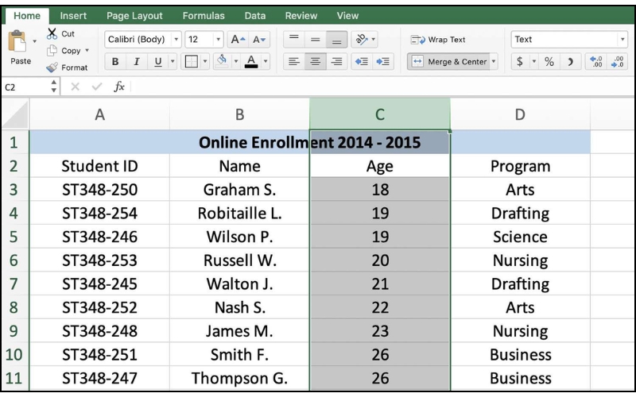Screen dimensions: 636x397
Task: Click the percent style icon
Action: coord(549,62)
